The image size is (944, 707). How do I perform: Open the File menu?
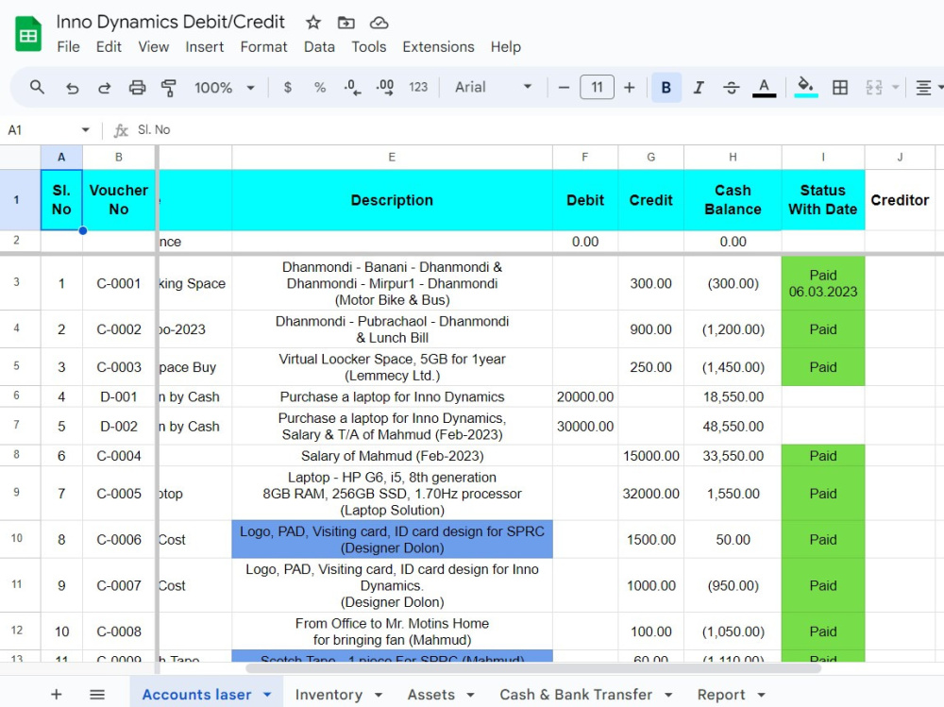(68, 47)
